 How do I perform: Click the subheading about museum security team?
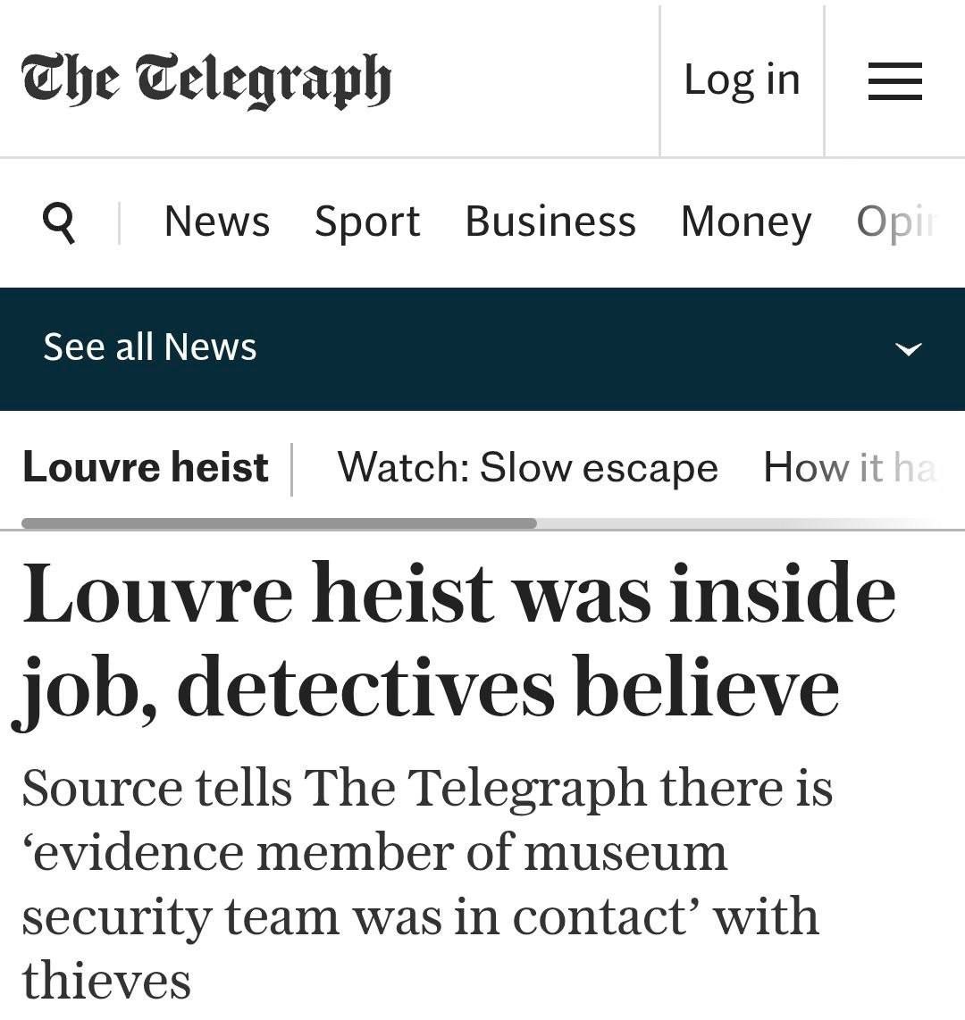click(x=420, y=884)
